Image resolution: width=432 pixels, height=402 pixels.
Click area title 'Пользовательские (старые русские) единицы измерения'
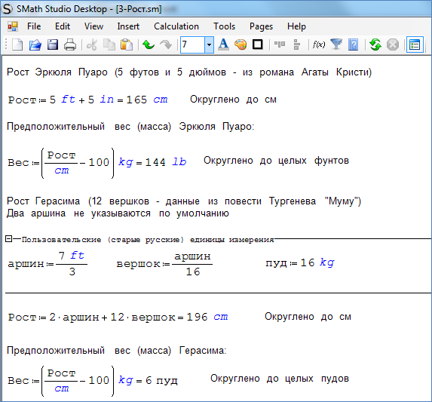pyautogui.click(x=148, y=240)
